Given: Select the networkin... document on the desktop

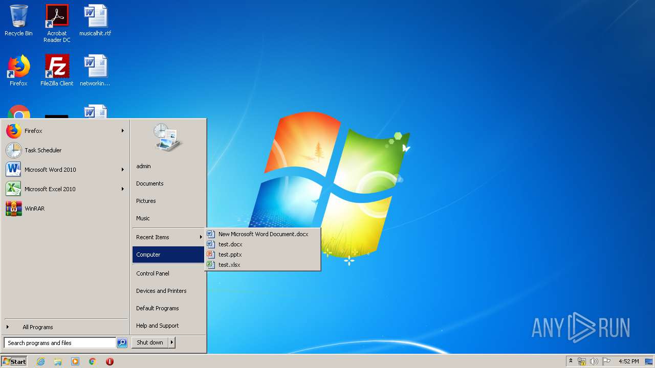Looking at the screenshot, I should (x=95, y=71).
